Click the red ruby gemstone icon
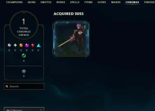This screenshot has width=155, height=111. click(33, 45)
